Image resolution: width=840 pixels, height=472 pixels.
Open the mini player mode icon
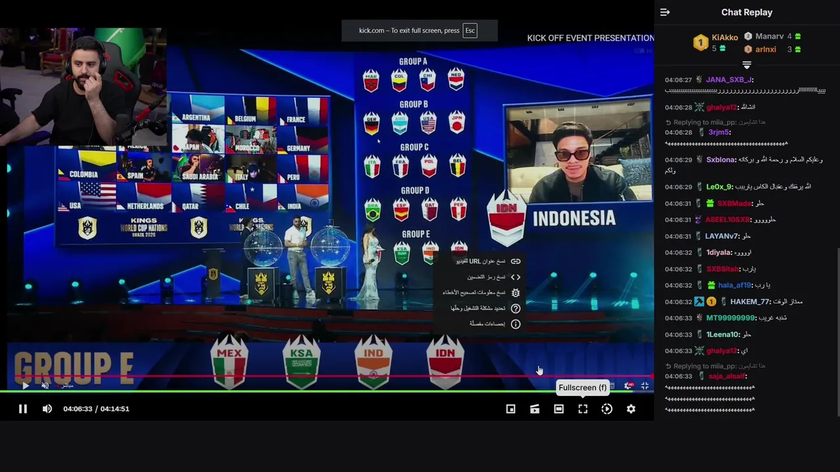point(511,408)
